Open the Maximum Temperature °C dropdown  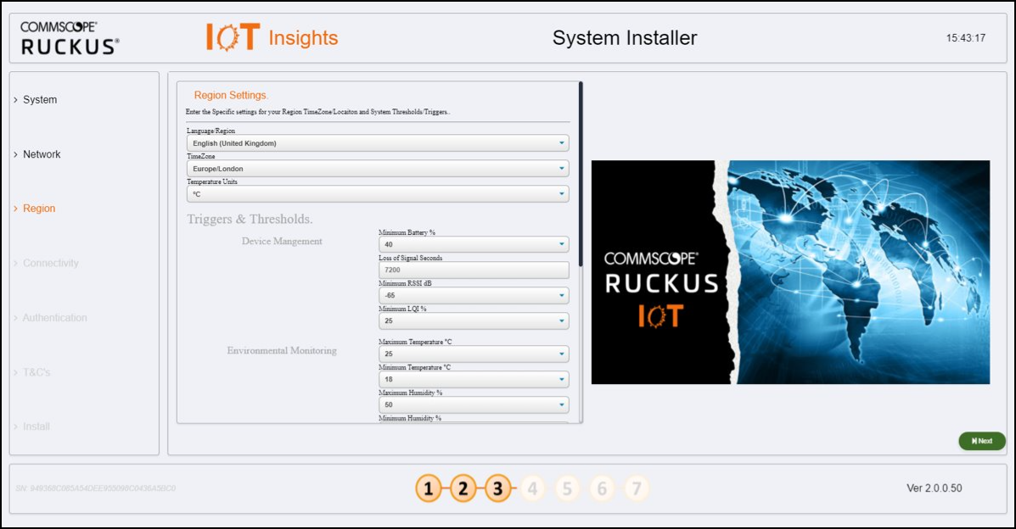(x=474, y=354)
